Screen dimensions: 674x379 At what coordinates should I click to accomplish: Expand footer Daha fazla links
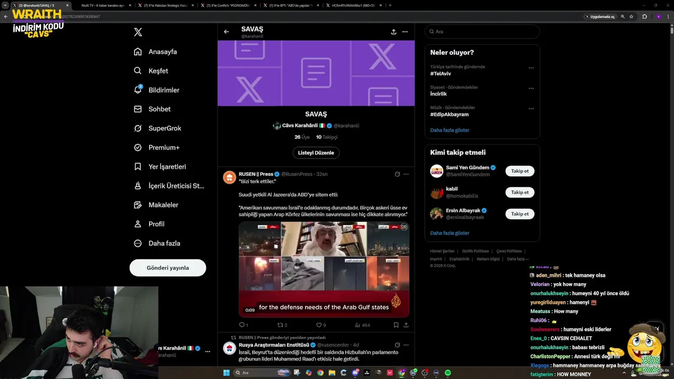click(x=518, y=259)
